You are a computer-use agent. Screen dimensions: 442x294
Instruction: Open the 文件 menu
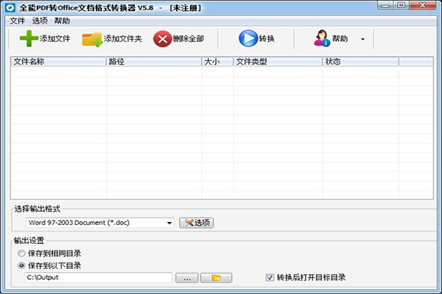click(x=18, y=21)
